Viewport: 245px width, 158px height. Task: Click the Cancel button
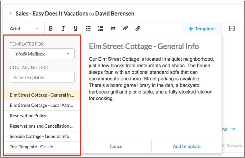pyautogui.click(x=116, y=146)
